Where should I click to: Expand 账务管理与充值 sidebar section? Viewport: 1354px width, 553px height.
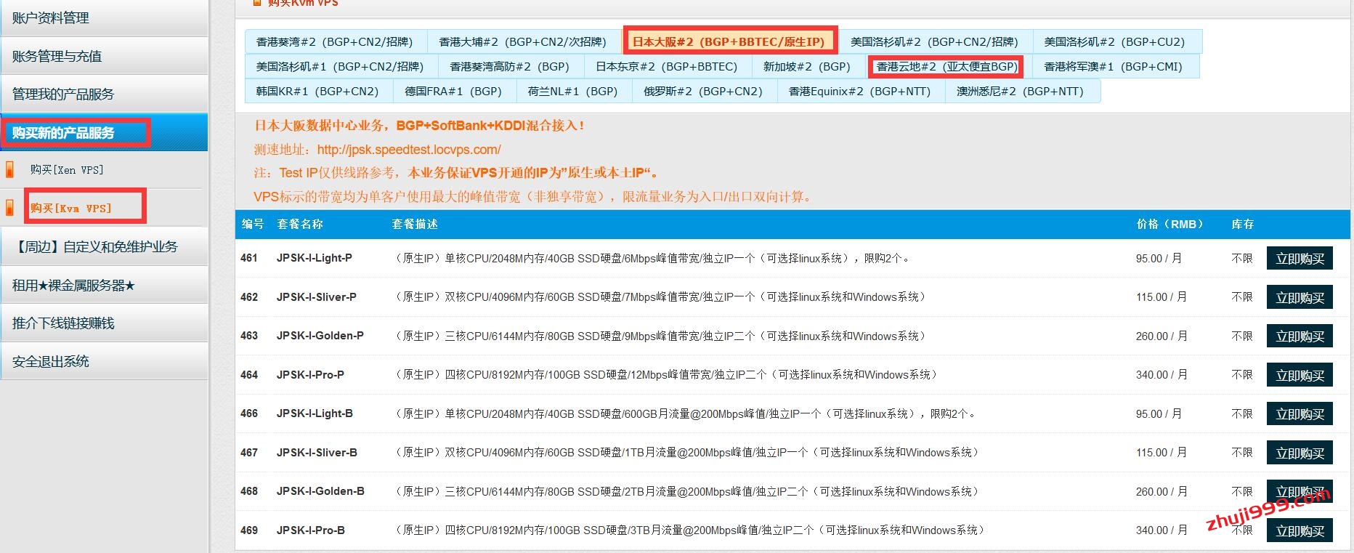pos(57,56)
